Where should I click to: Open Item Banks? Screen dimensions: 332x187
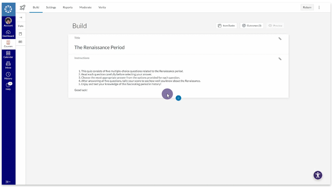(226, 25)
